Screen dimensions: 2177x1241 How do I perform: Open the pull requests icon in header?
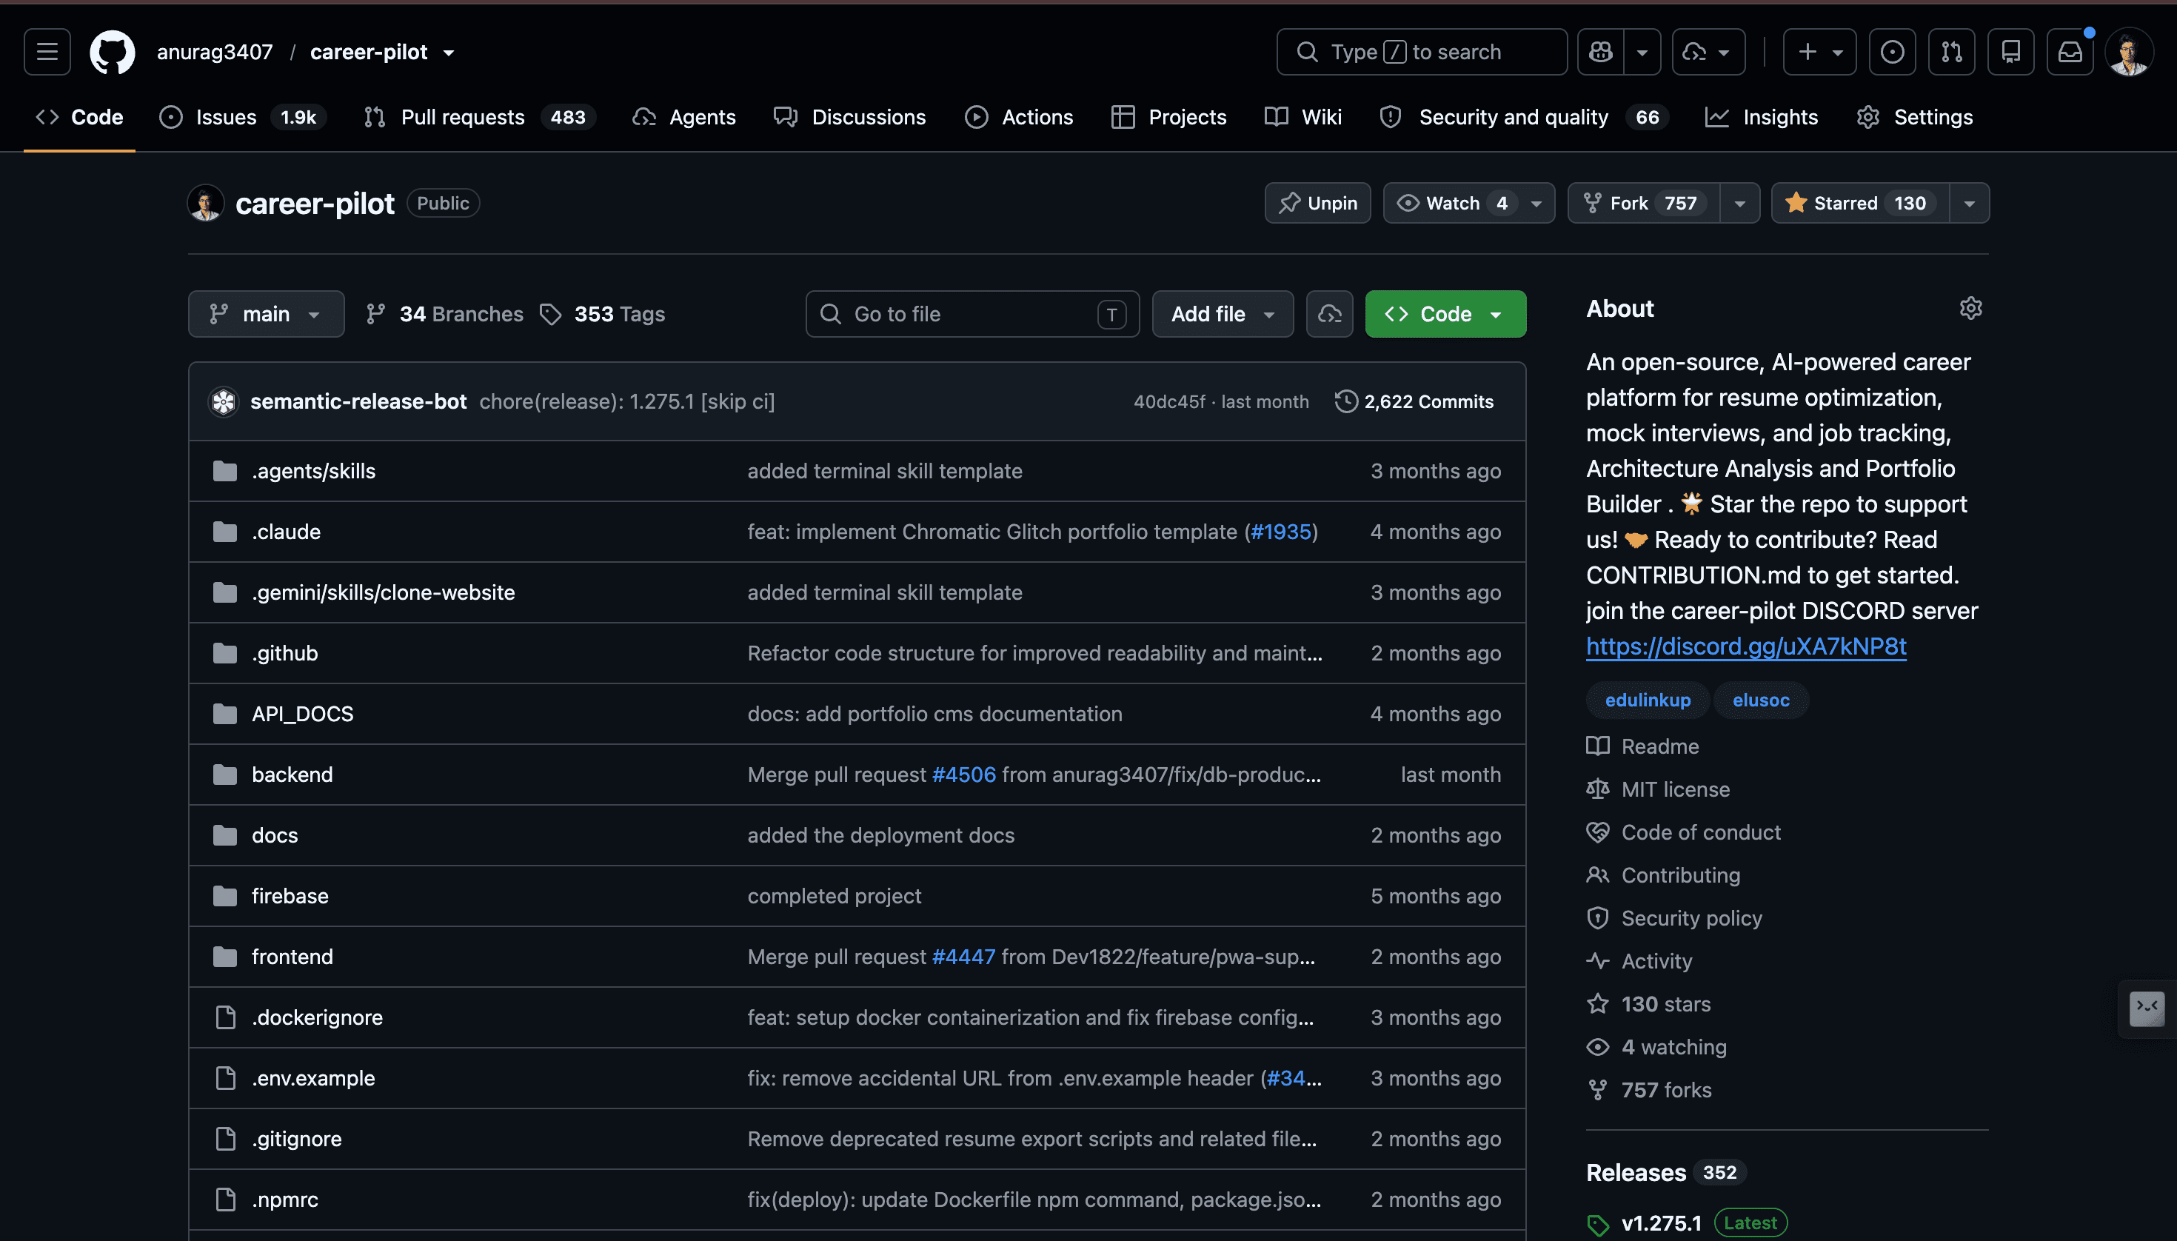point(1952,52)
